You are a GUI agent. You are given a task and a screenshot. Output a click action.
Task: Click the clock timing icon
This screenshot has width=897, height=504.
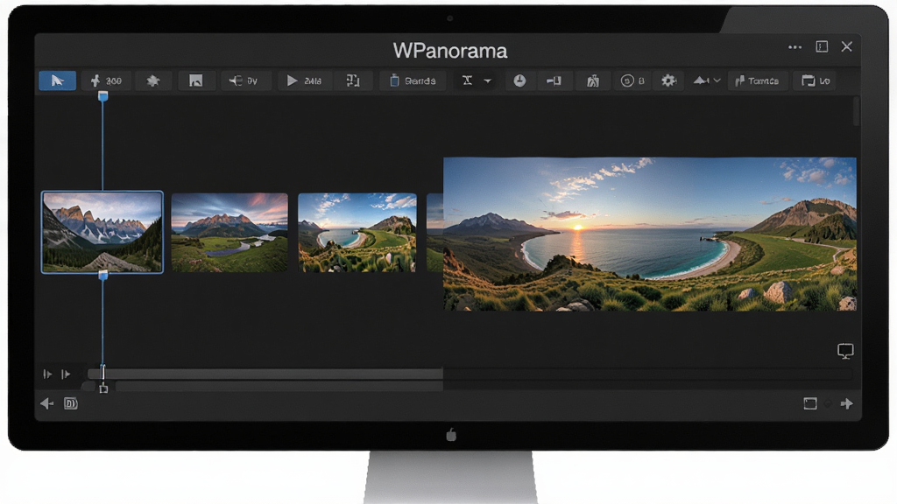(x=519, y=80)
